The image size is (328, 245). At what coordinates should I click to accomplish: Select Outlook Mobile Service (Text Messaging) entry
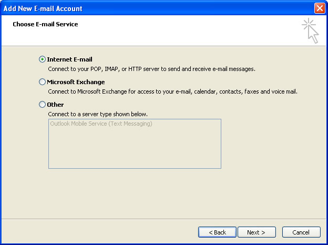[x=101, y=124]
